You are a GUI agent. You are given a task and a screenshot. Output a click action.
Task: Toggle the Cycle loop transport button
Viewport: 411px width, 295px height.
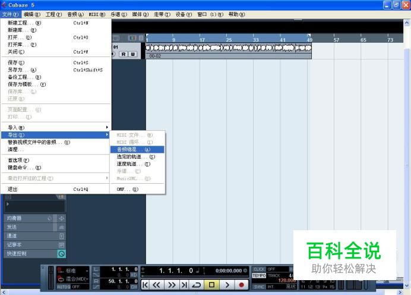click(197, 285)
